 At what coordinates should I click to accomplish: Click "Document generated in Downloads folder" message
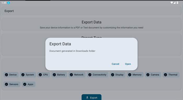click(x=72, y=51)
